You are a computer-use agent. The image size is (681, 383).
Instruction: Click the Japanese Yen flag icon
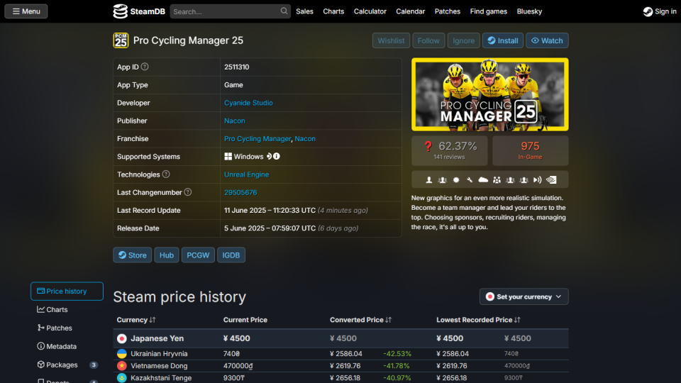coord(121,338)
